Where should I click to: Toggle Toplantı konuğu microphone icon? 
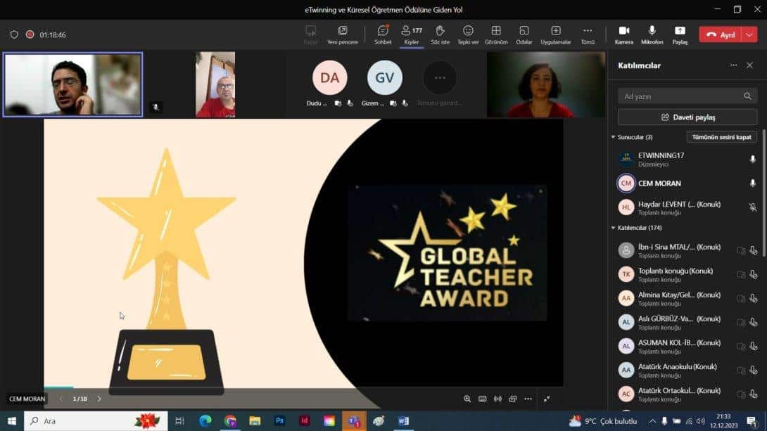tap(754, 274)
